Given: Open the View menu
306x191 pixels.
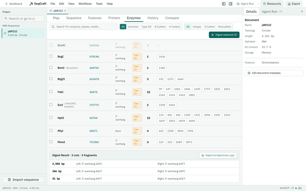Looking at the screenshot, I should coord(71,4).
